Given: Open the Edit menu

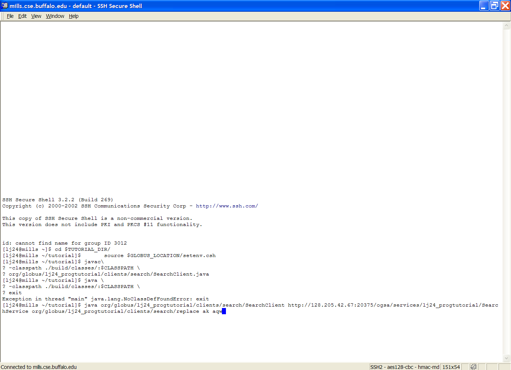Looking at the screenshot, I should (22, 16).
